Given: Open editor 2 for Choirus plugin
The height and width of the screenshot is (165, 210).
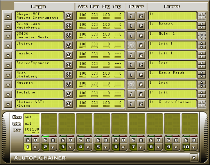Looking at the screenshot, I should tap(141, 45).
